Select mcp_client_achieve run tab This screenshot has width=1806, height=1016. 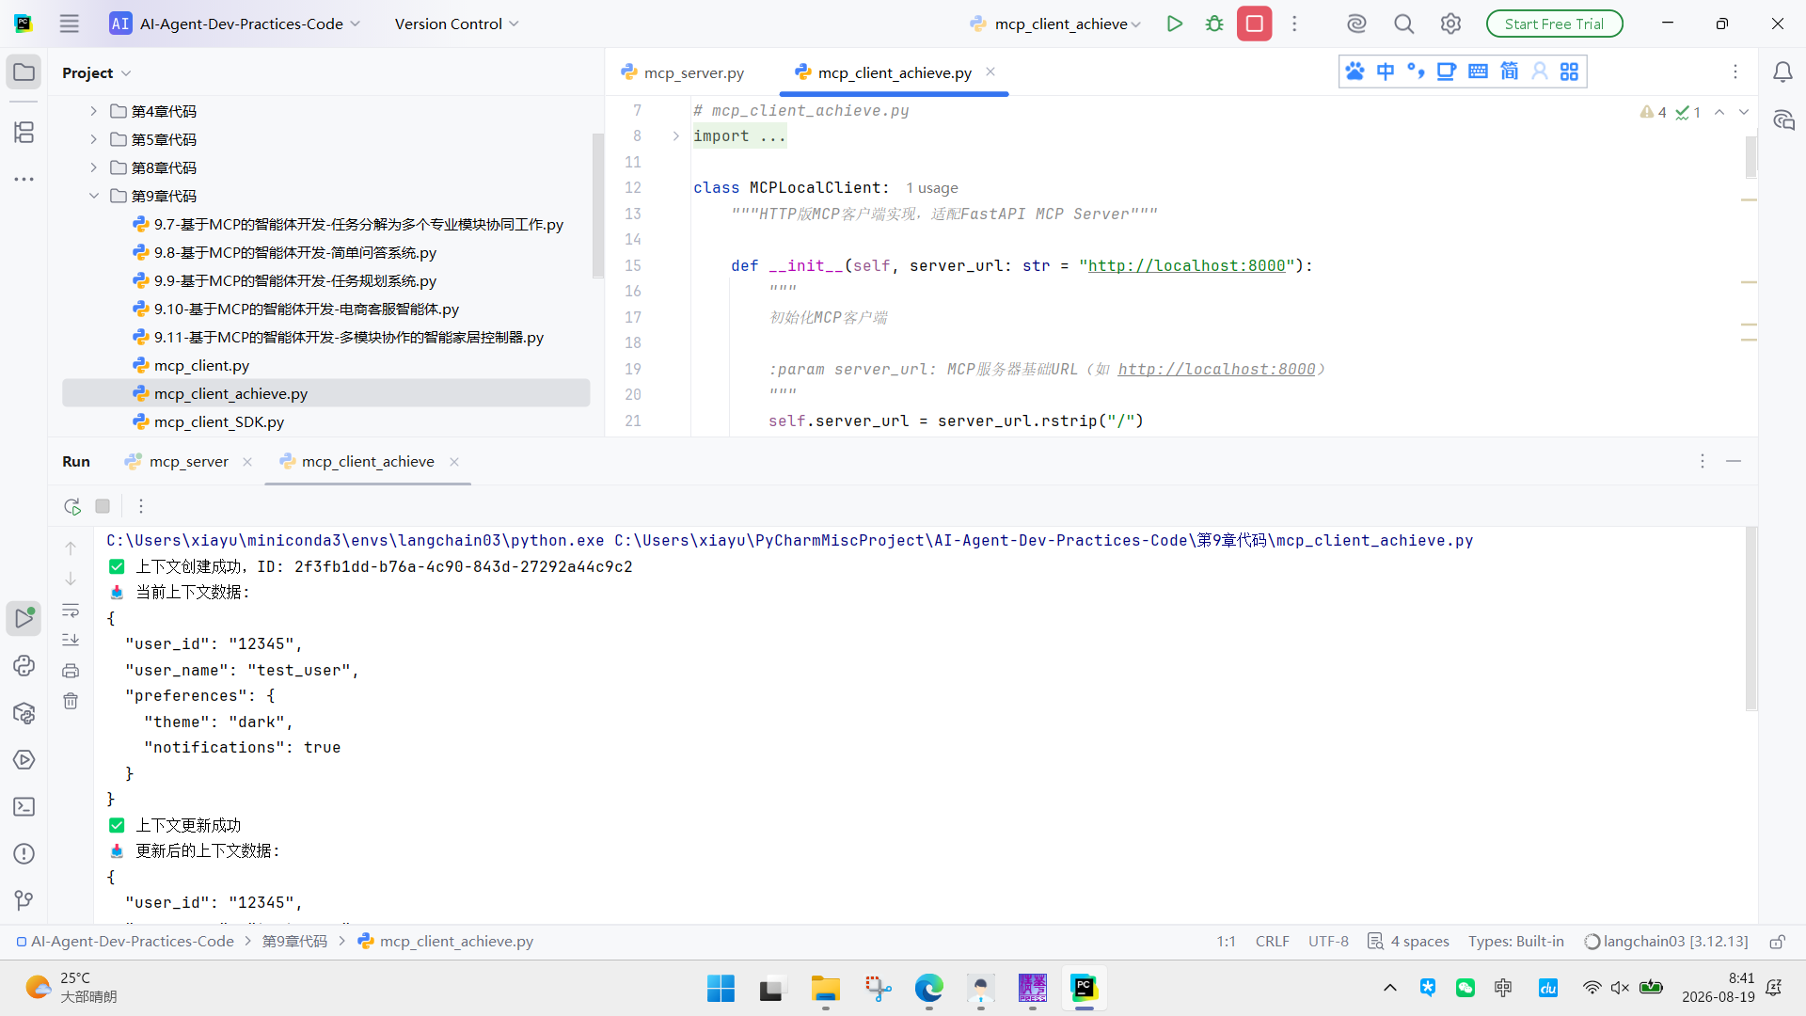coord(368,461)
